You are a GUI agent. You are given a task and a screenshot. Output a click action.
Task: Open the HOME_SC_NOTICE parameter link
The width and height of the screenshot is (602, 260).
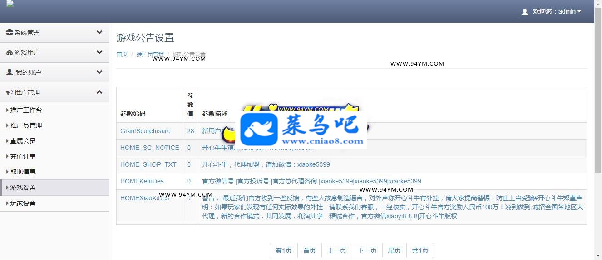[150, 148]
